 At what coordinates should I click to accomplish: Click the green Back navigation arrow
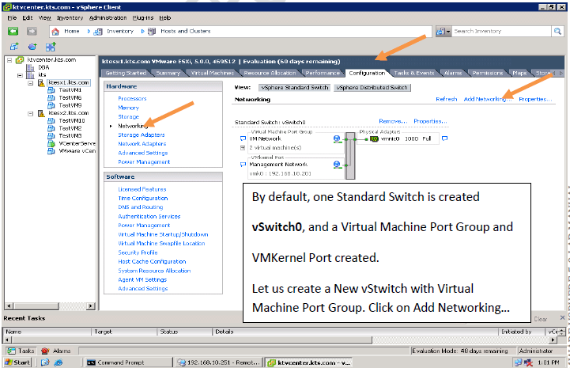(x=13, y=32)
